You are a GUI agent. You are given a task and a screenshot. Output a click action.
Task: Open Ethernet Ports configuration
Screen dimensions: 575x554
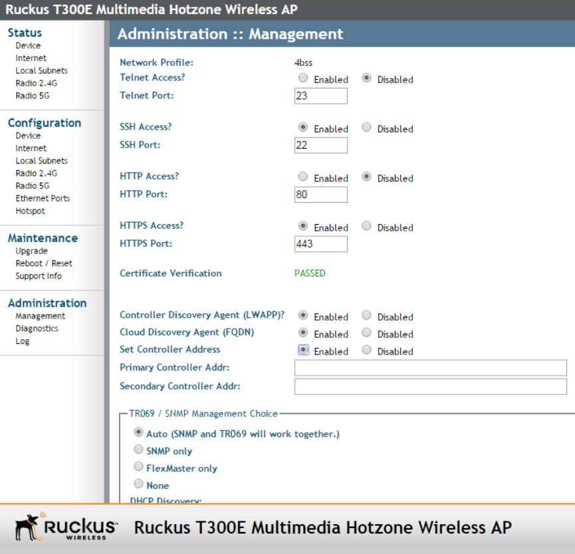coord(43,198)
